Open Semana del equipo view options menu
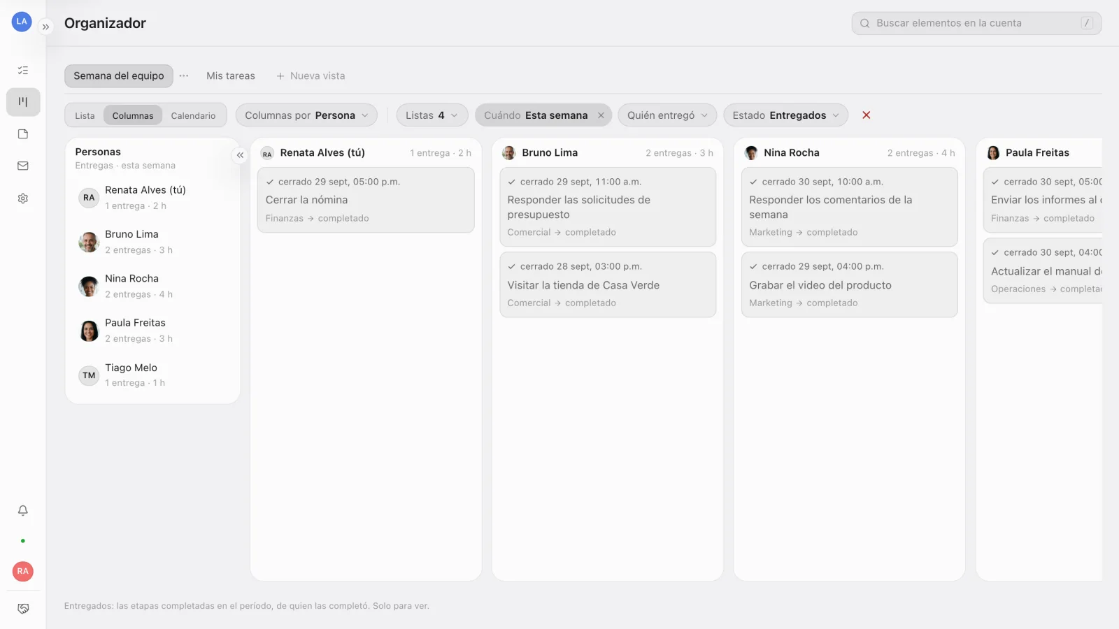 tap(184, 75)
